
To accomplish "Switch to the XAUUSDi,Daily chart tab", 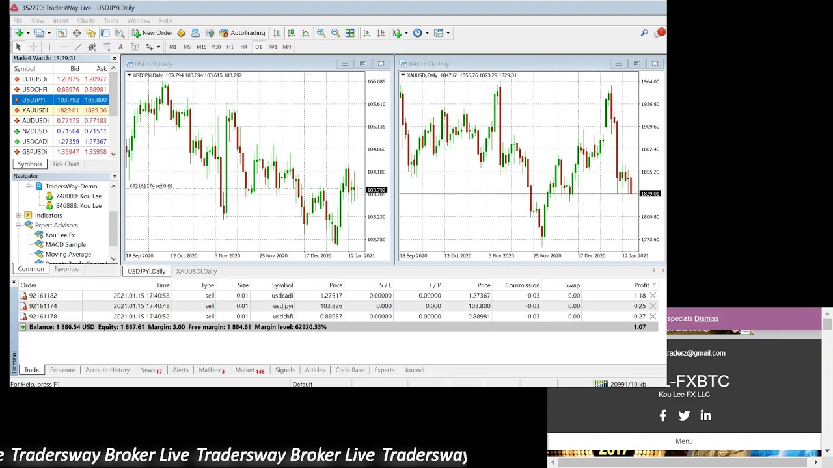I will click(196, 272).
